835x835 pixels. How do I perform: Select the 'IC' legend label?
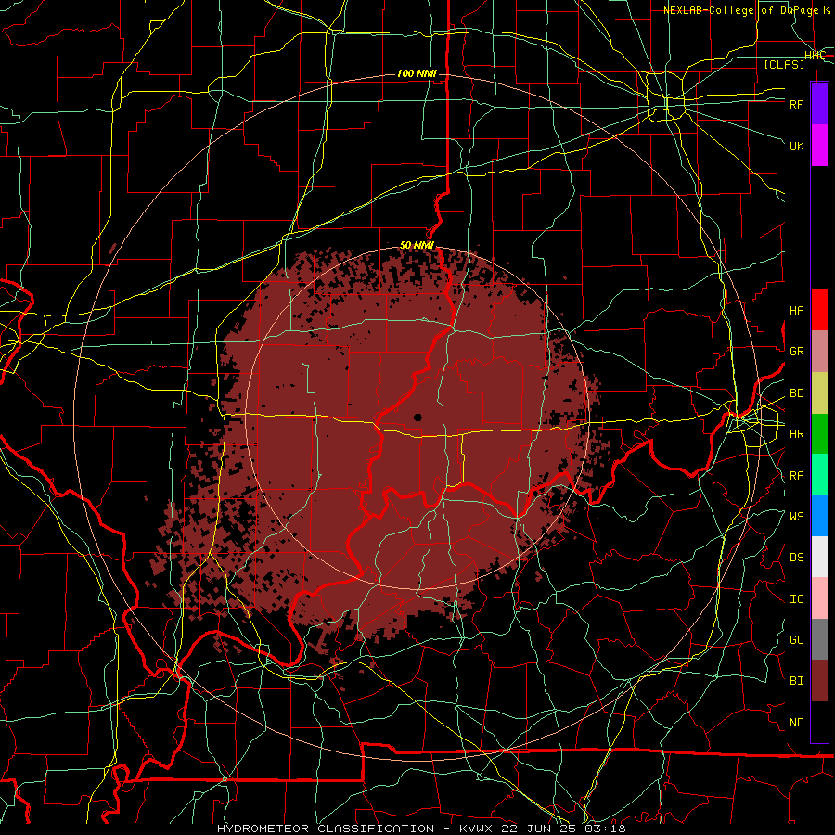[796, 599]
